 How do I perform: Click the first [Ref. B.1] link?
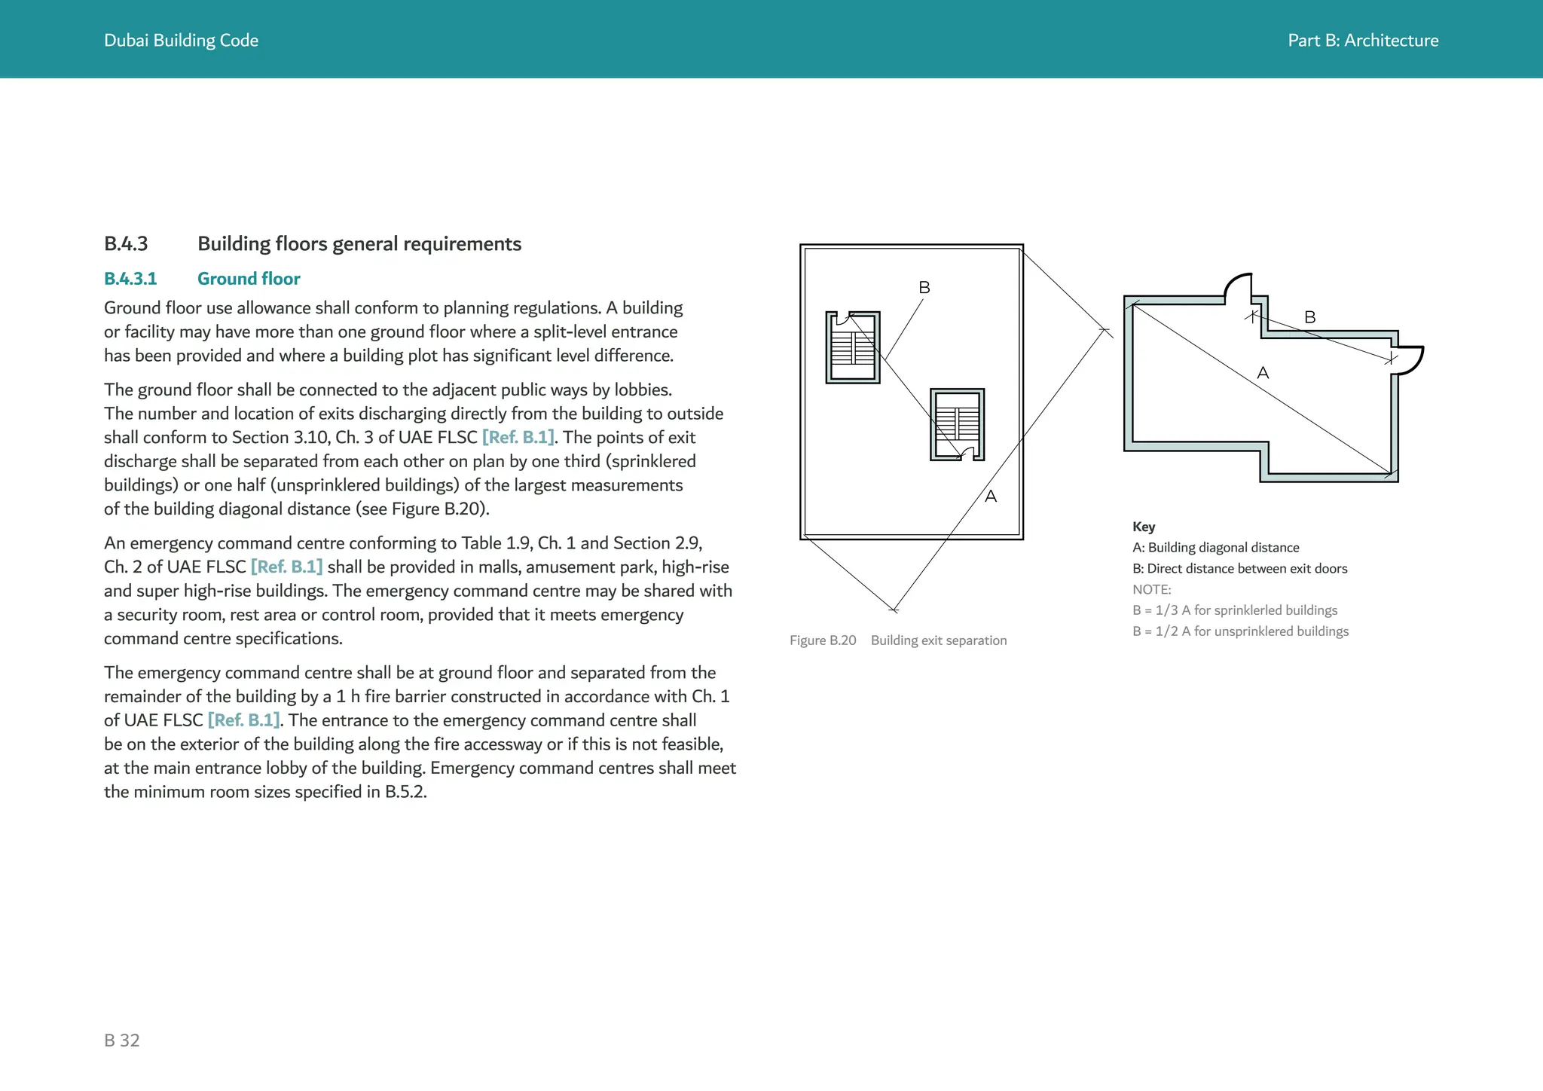(x=518, y=438)
